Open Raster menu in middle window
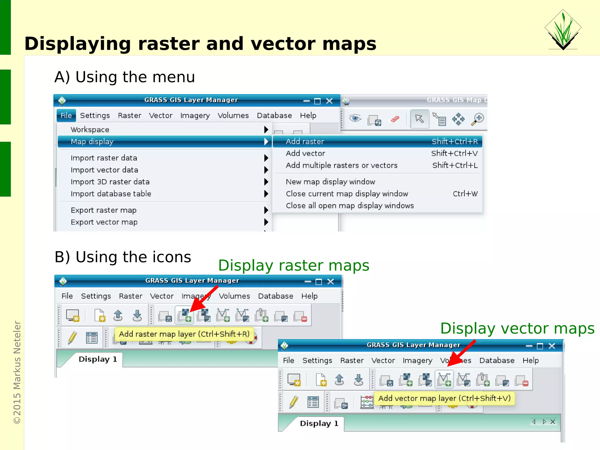Screen dimensions: 600x450 pyautogui.click(x=131, y=296)
